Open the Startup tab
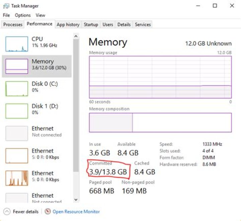 pyautogui.click(x=91, y=24)
